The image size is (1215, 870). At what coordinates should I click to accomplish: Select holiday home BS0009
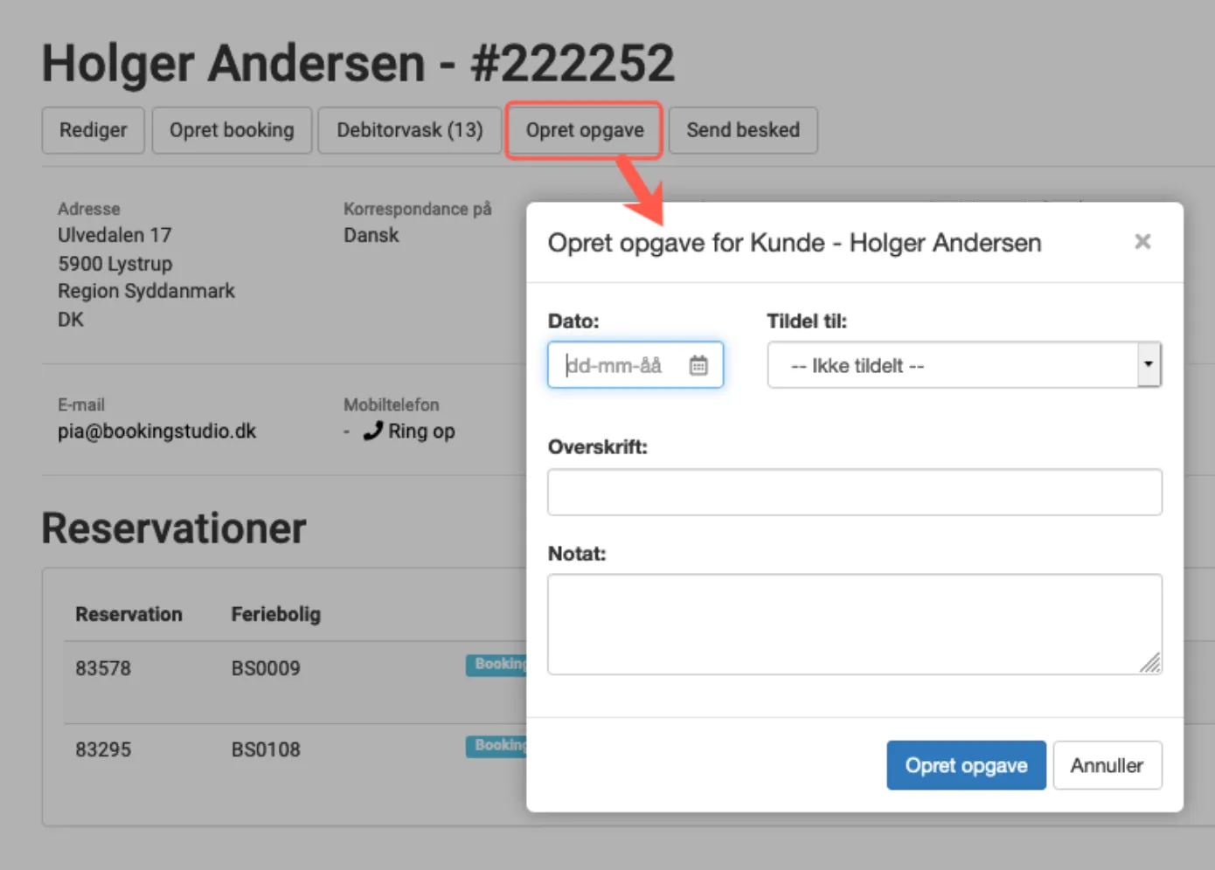[x=266, y=668]
